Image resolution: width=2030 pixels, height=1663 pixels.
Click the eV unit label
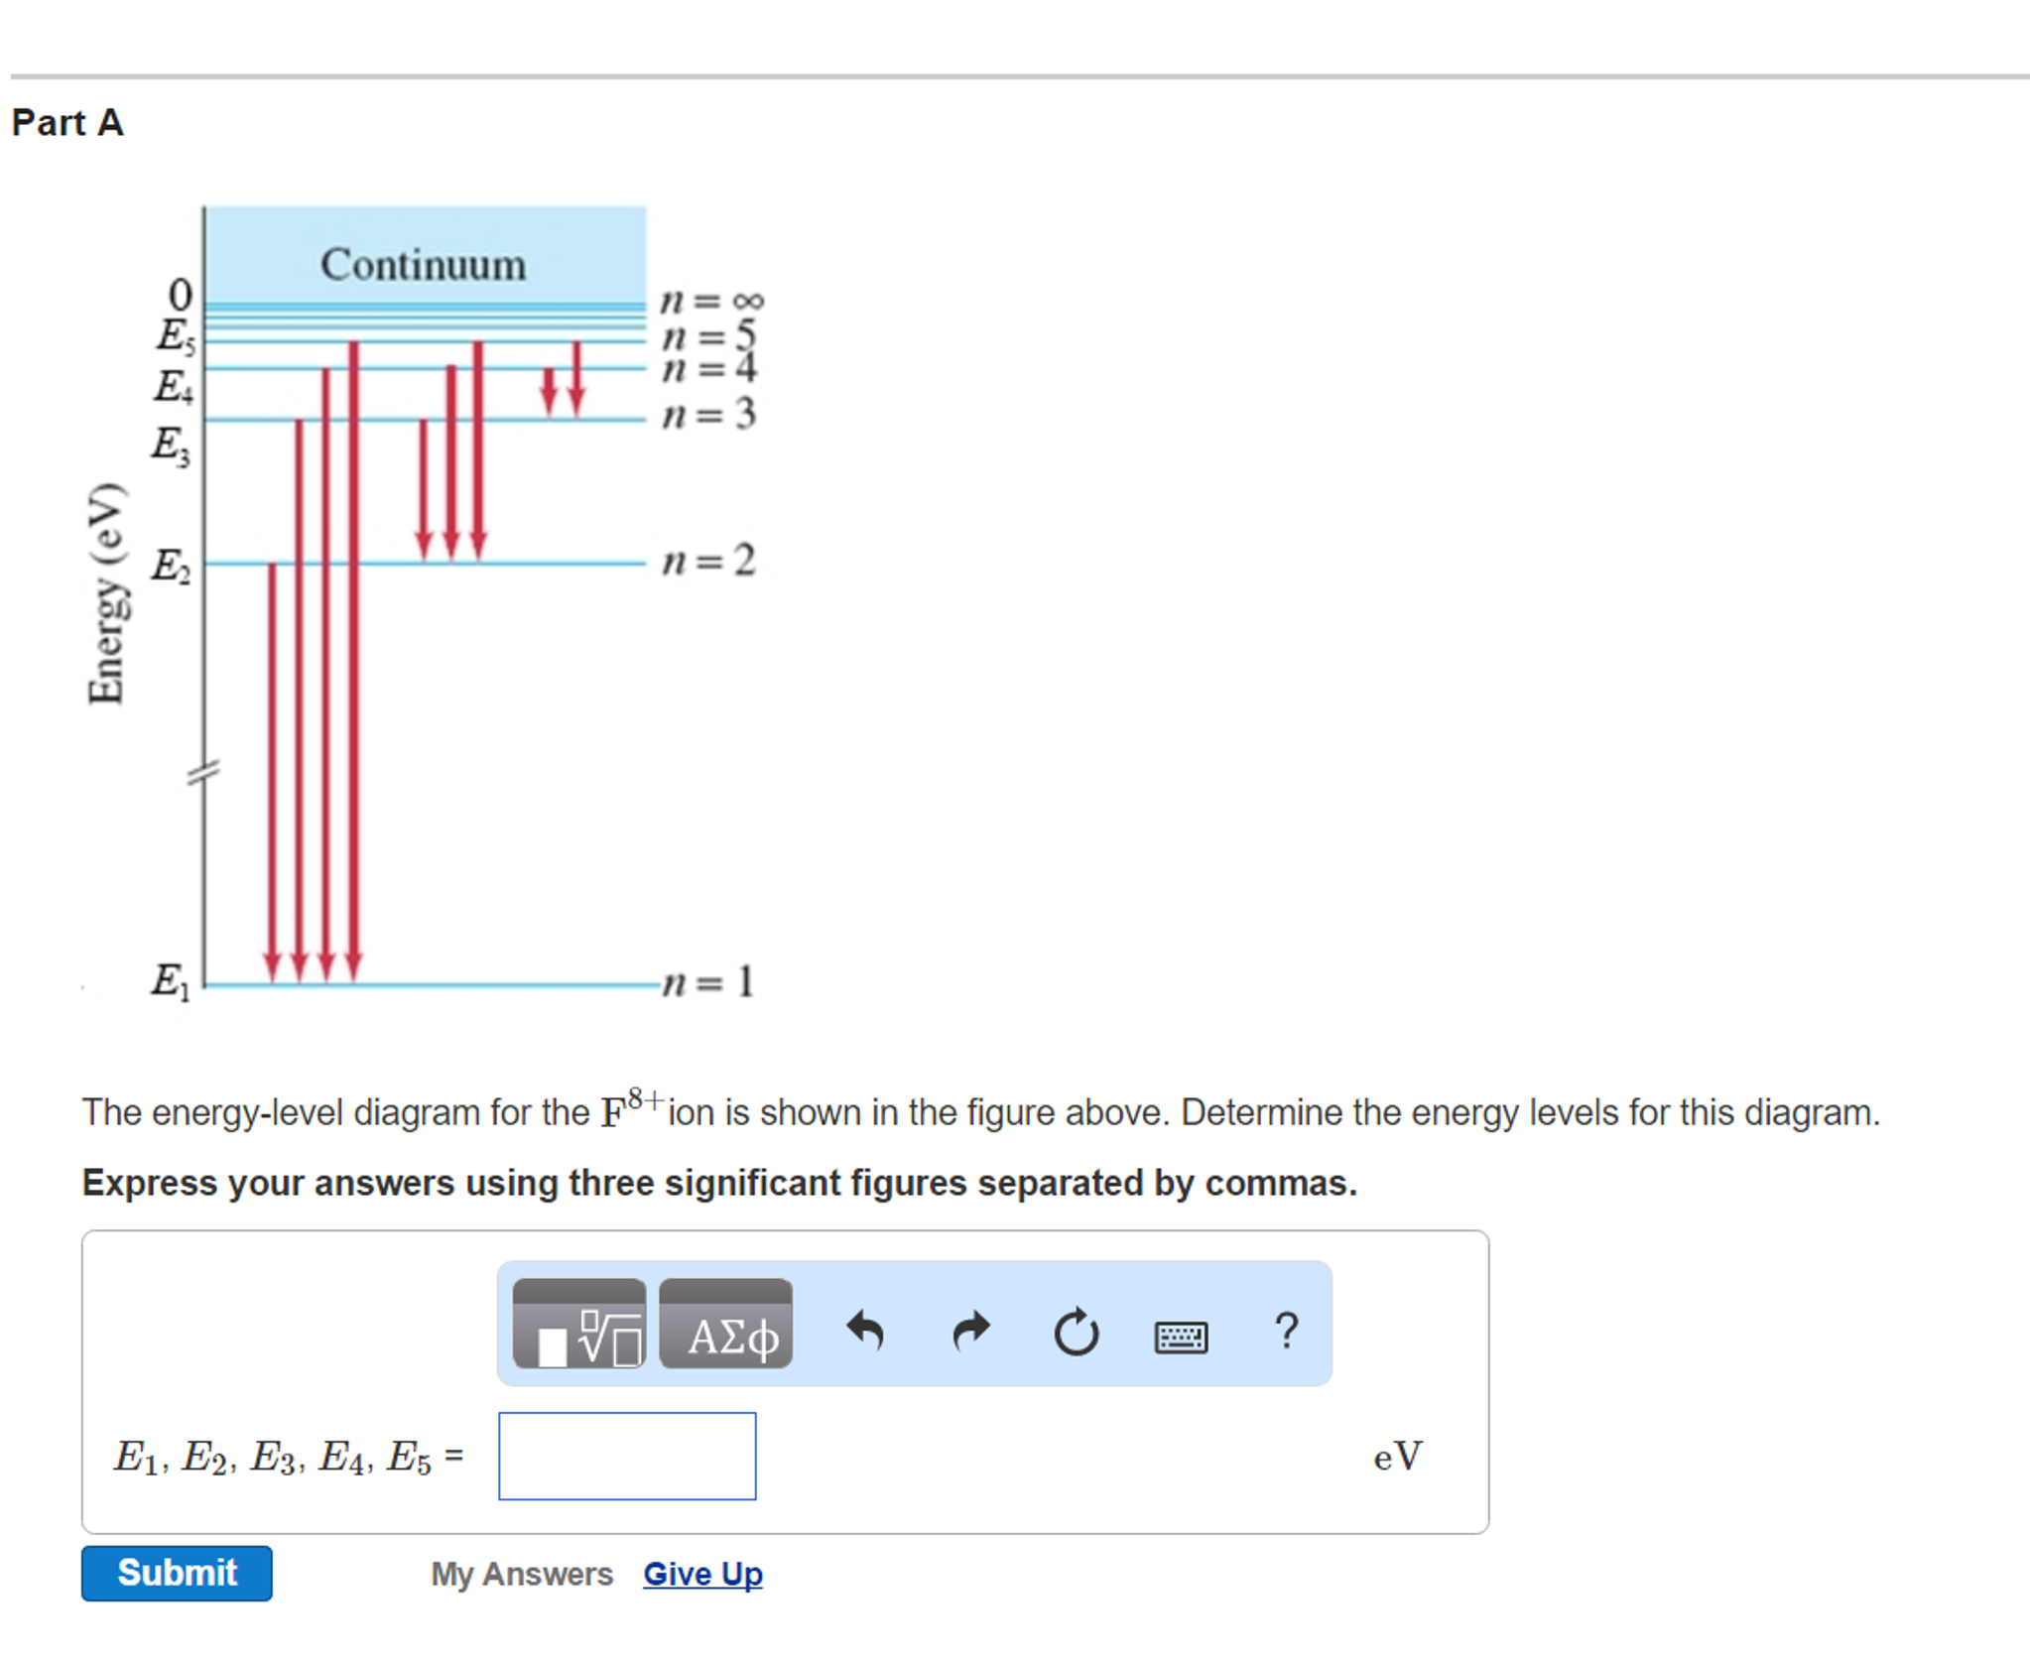coord(1397,1457)
